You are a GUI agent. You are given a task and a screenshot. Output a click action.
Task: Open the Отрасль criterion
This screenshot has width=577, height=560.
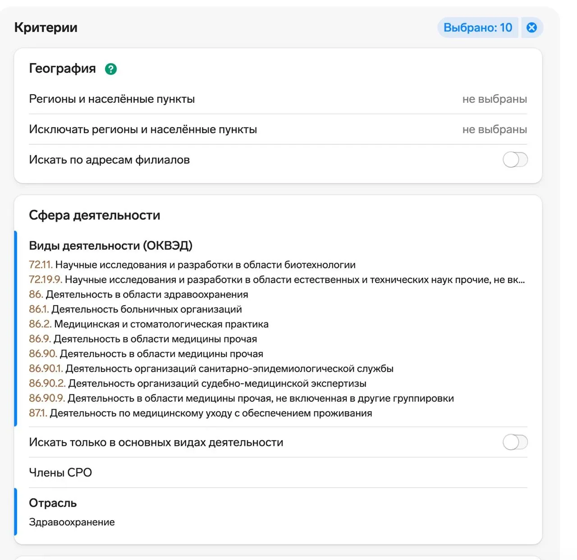point(53,503)
